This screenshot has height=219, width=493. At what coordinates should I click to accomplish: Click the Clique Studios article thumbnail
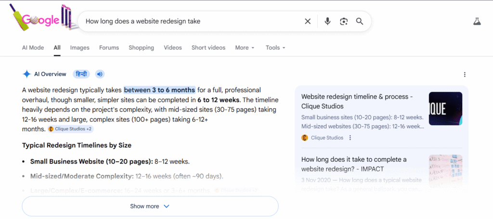click(445, 109)
